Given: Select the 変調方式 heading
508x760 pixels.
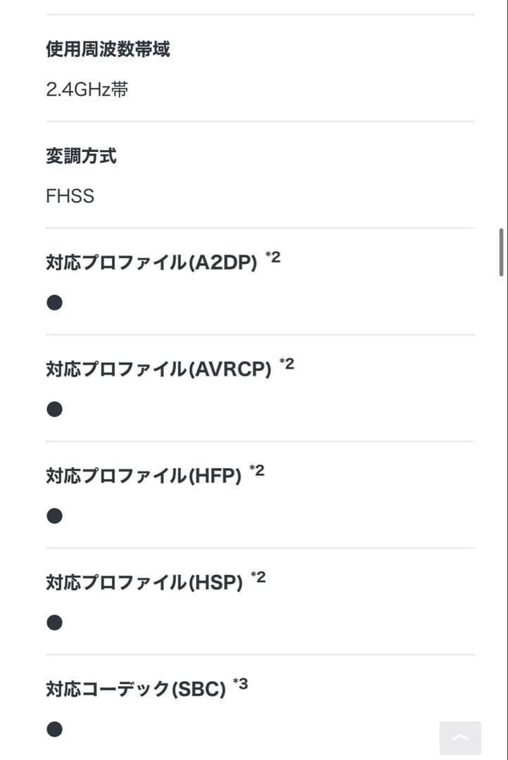Looking at the screenshot, I should (82, 156).
